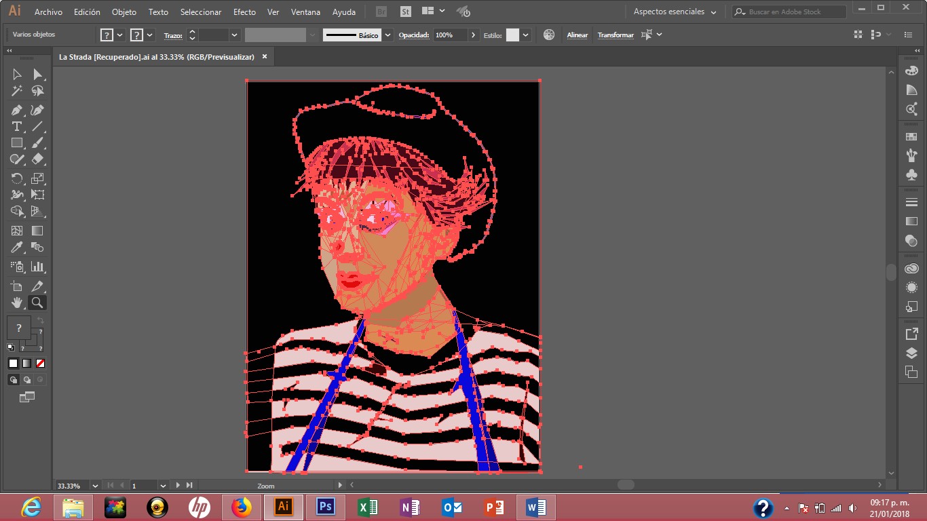Change the screen mode button
This screenshot has height=521, width=927.
[x=27, y=397]
